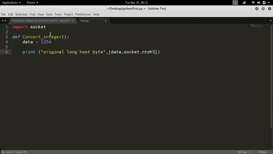
Task: Open the Selection menu
Action: pyautogui.click(x=21, y=14)
